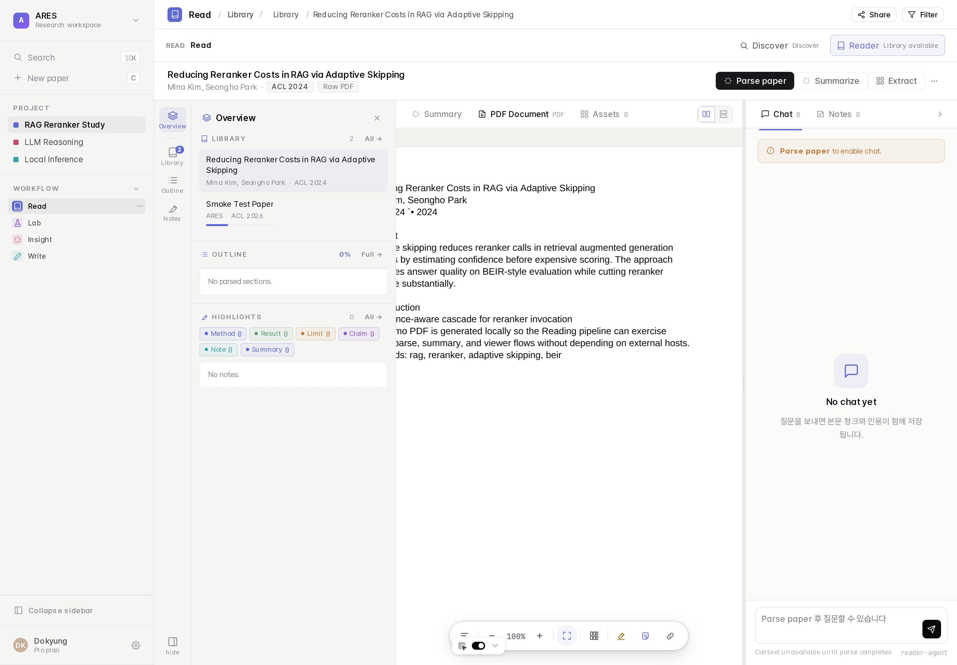Toggle fit-to-page fullscreen view icon
This screenshot has height=665, width=957.
567,636
